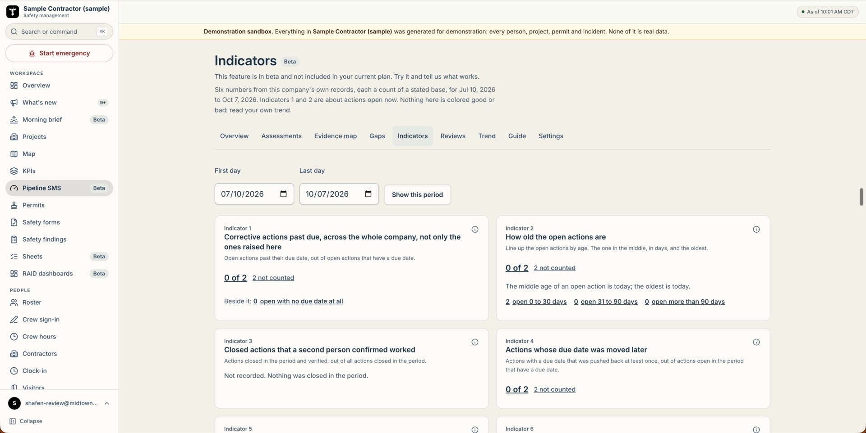Screen dimensions: 866x433
Task: Click "open with no due date at all" link
Action: [301, 301]
